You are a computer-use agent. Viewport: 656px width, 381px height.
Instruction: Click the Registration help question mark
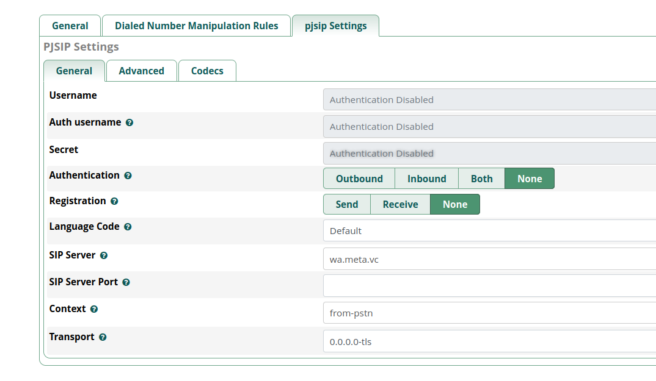pyautogui.click(x=114, y=201)
